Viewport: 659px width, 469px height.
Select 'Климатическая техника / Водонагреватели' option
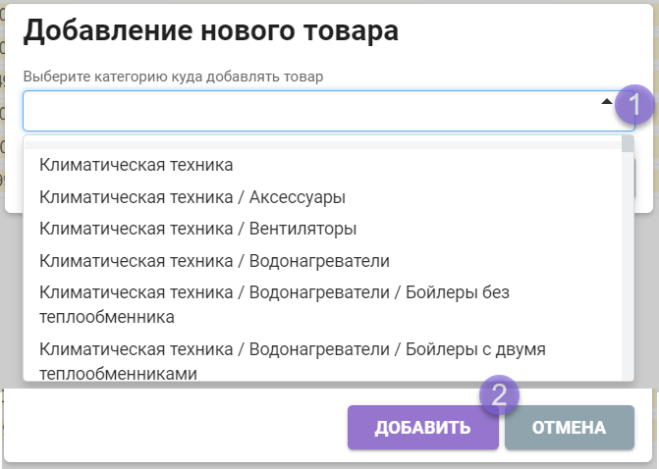214,260
